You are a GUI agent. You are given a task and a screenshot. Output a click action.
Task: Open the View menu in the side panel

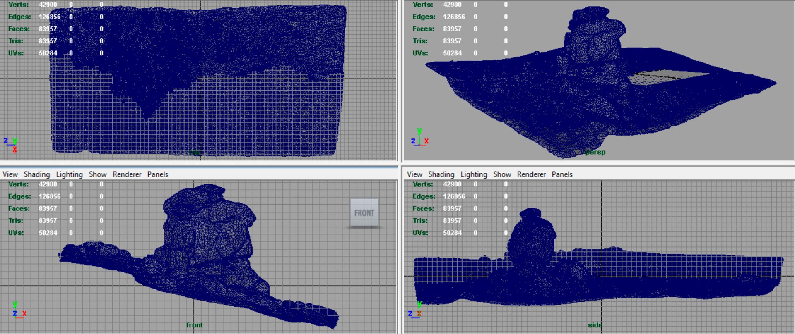click(x=414, y=174)
